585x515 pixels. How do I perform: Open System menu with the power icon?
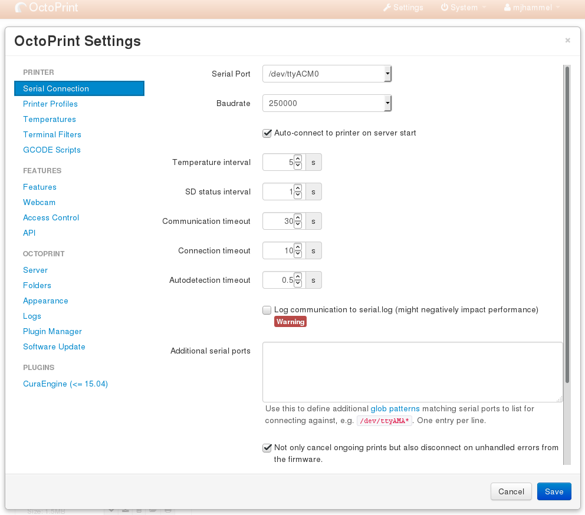[464, 8]
